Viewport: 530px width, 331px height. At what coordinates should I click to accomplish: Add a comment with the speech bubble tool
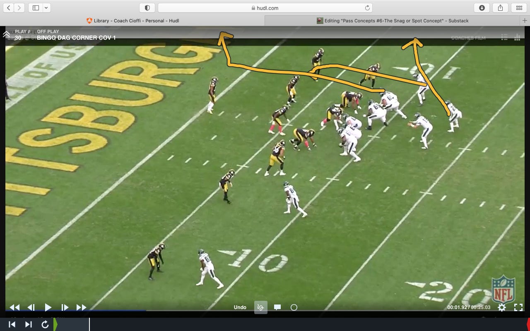(277, 307)
